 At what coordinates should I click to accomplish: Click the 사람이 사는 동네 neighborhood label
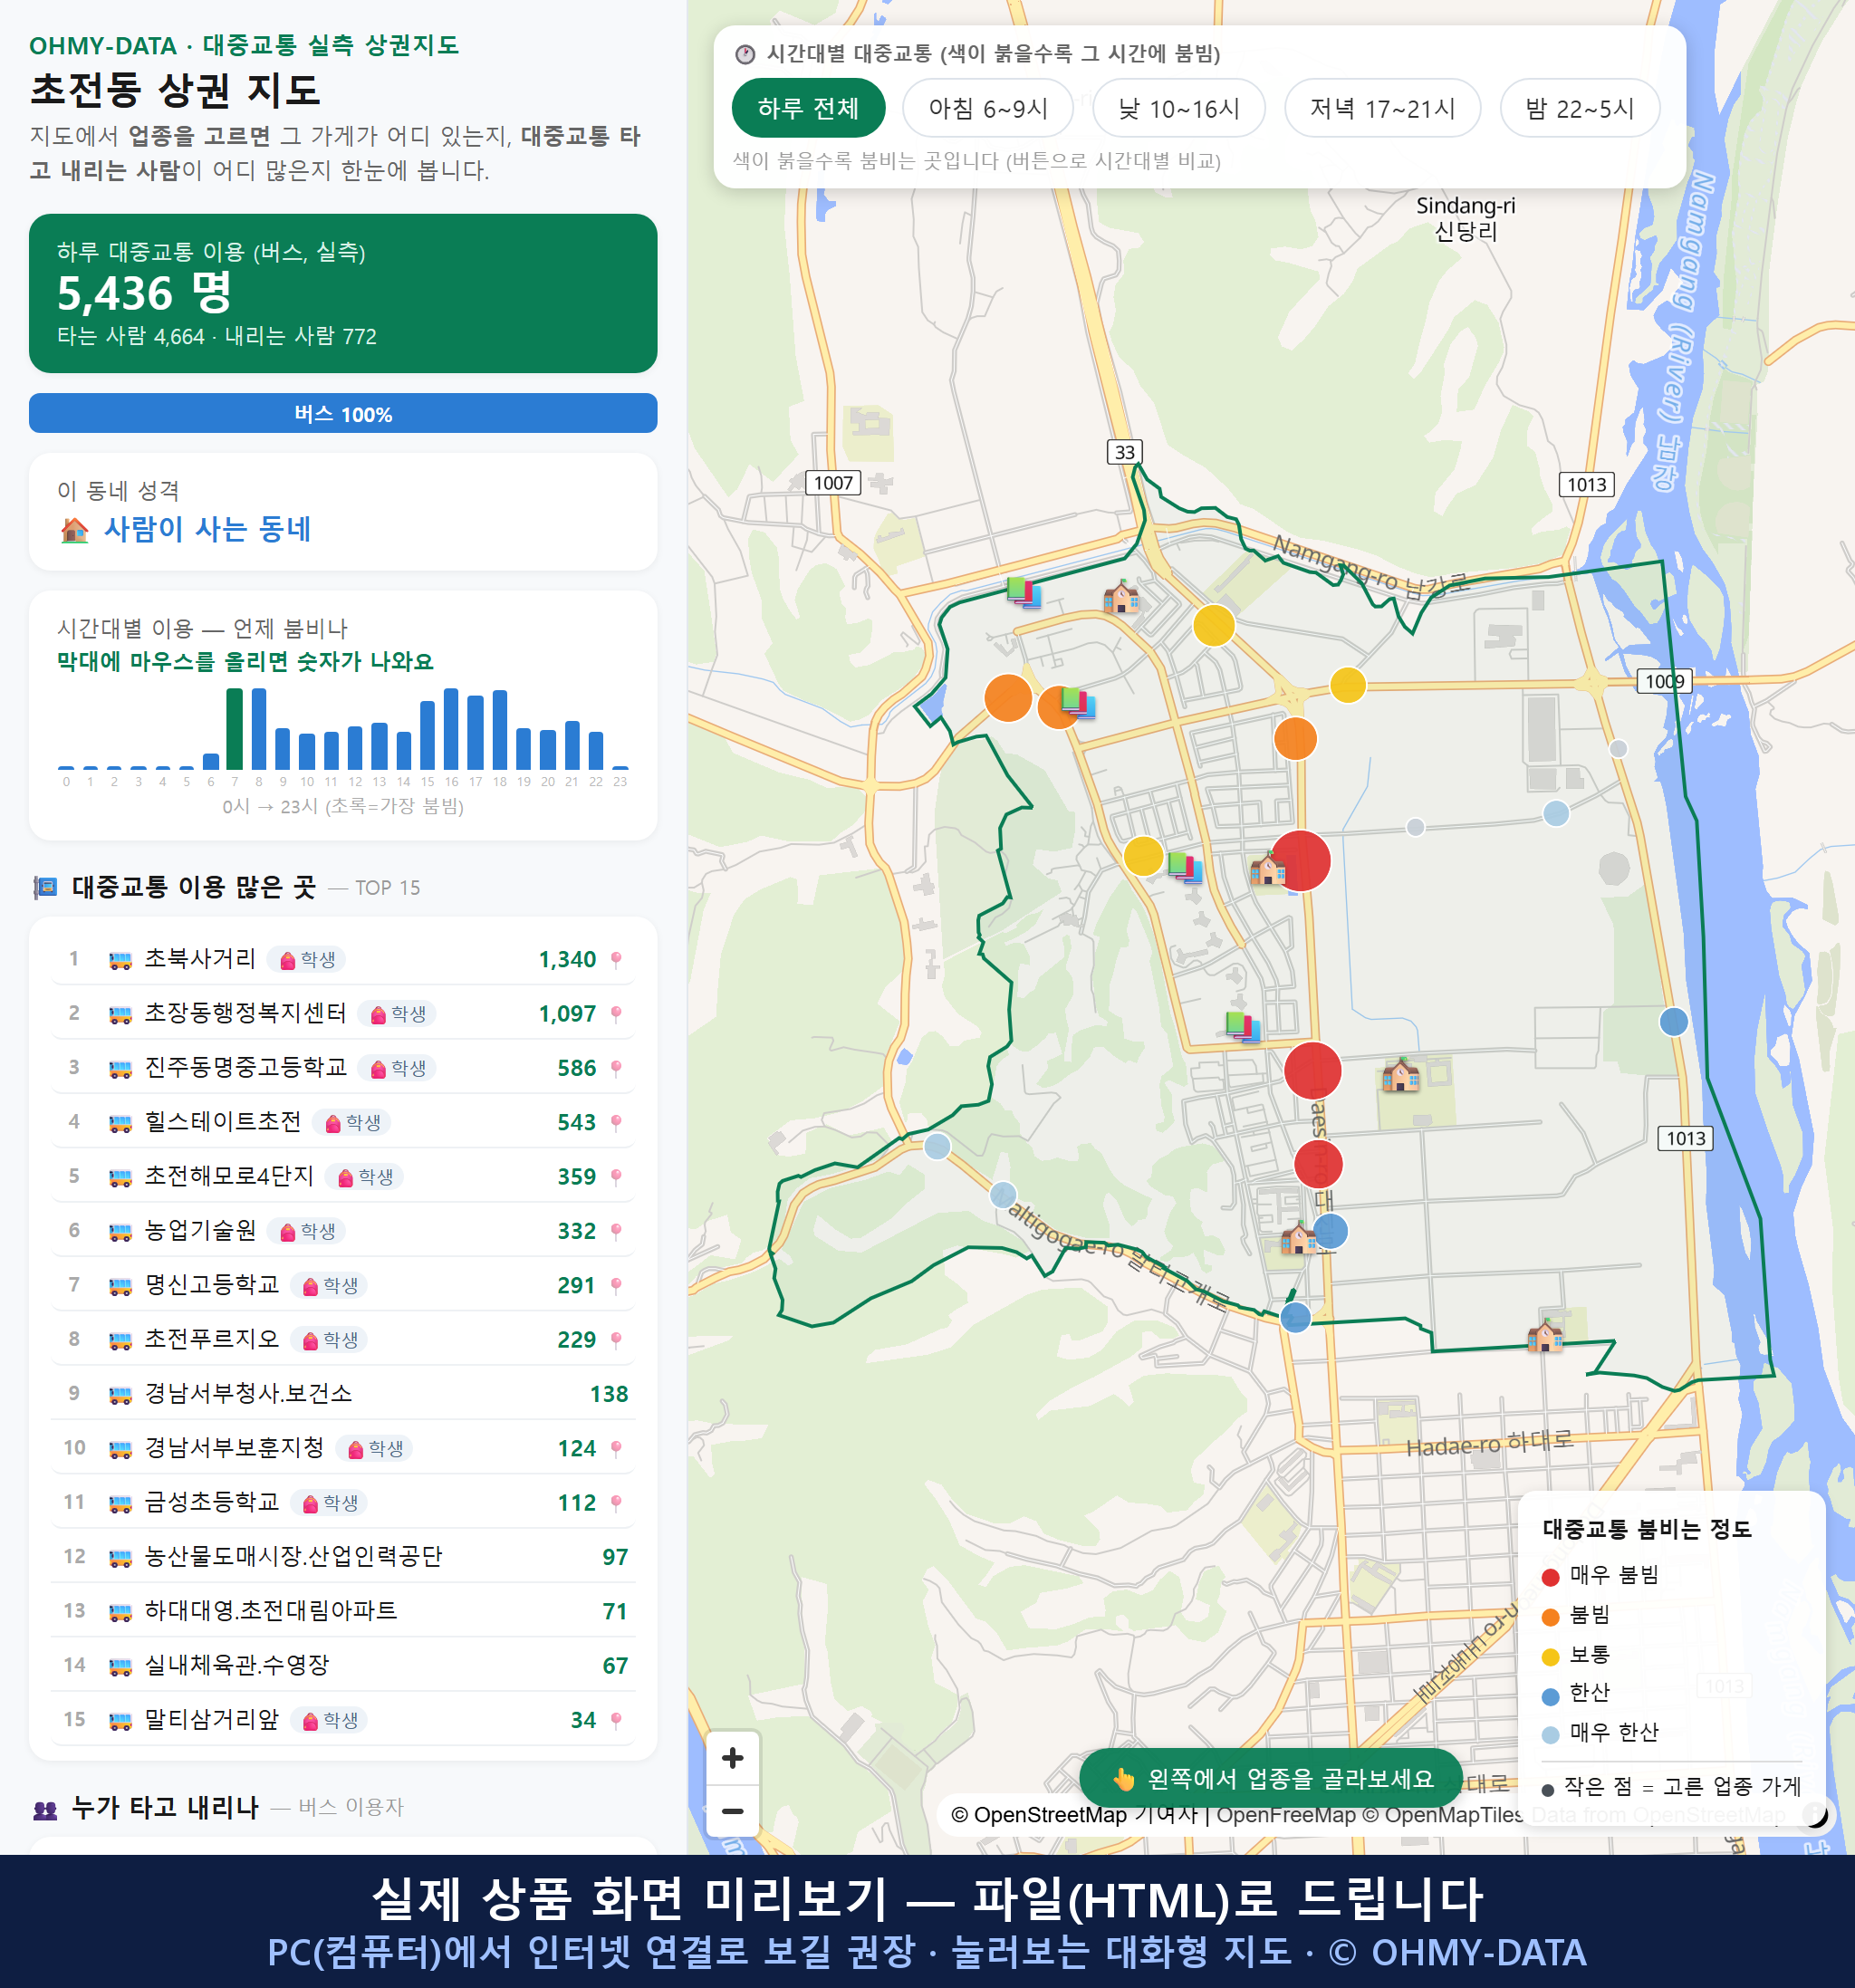[207, 529]
